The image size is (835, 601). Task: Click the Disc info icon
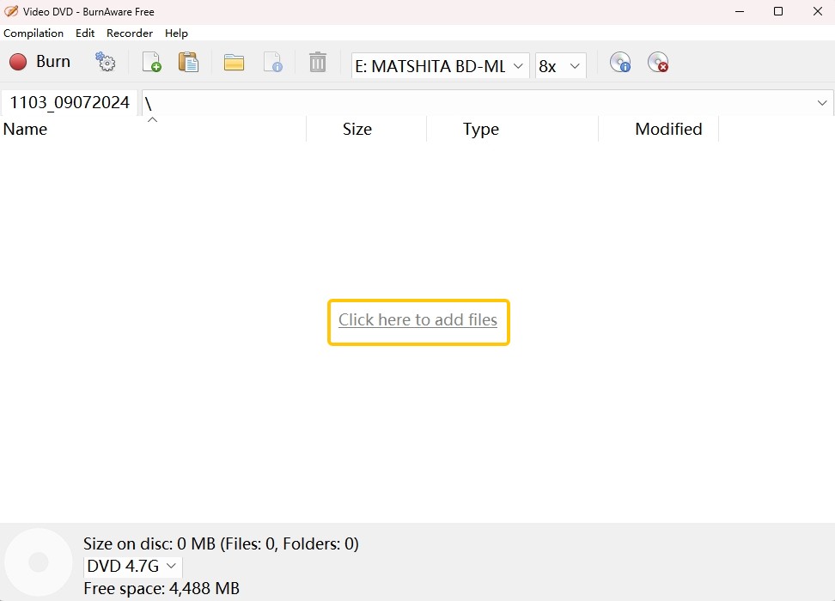620,63
